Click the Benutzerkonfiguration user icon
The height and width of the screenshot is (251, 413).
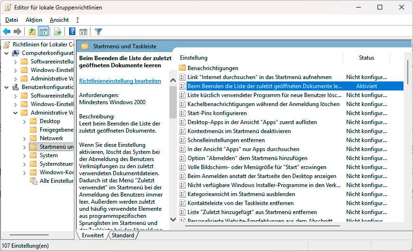16,87
